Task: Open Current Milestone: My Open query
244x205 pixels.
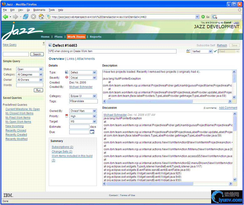Action: [x=23, y=109]
